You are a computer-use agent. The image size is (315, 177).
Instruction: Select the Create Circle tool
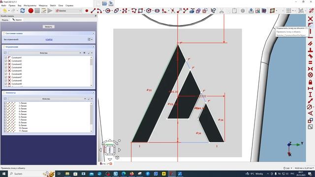pos(108,11)
